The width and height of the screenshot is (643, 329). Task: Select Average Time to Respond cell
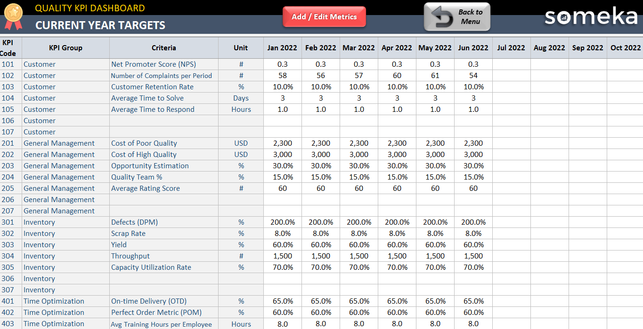click(164, 110)
